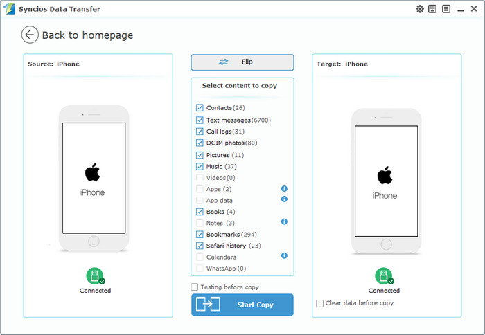The image size is (485, 335).
Task: Enable the App data checkbox
Action: [x=200, y=200]
